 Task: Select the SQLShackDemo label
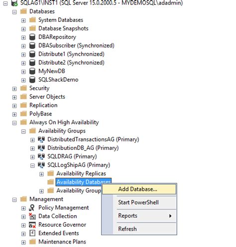[58, 80]
